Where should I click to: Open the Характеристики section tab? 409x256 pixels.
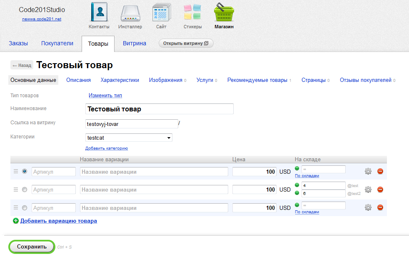[120, 80]
